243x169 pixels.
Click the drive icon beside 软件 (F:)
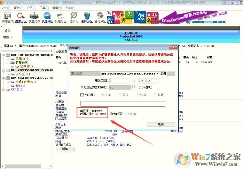tap(17, 66)
